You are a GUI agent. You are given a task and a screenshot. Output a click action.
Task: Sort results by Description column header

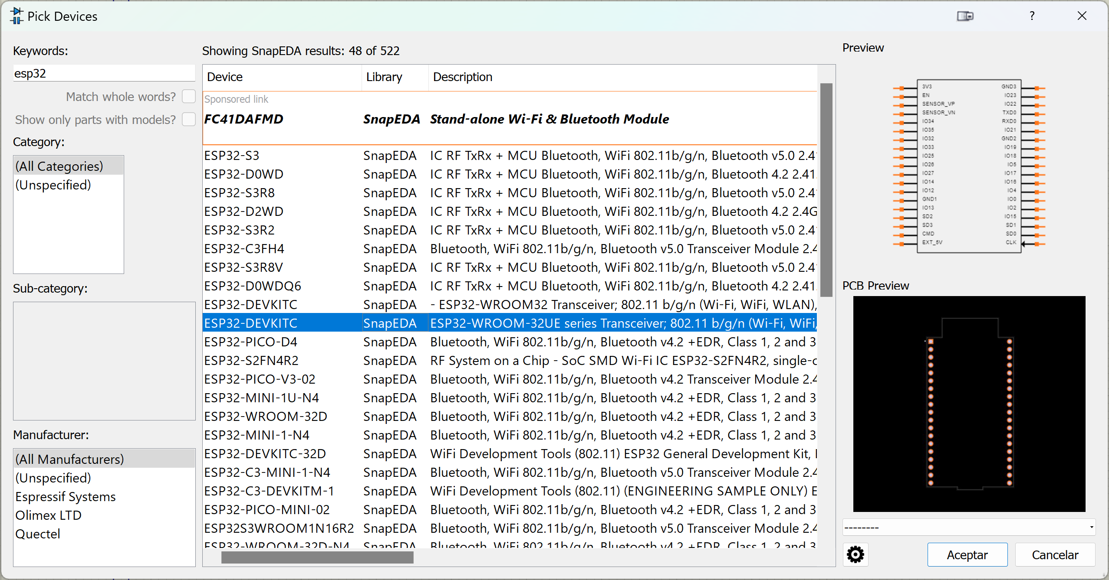point(623,77)
